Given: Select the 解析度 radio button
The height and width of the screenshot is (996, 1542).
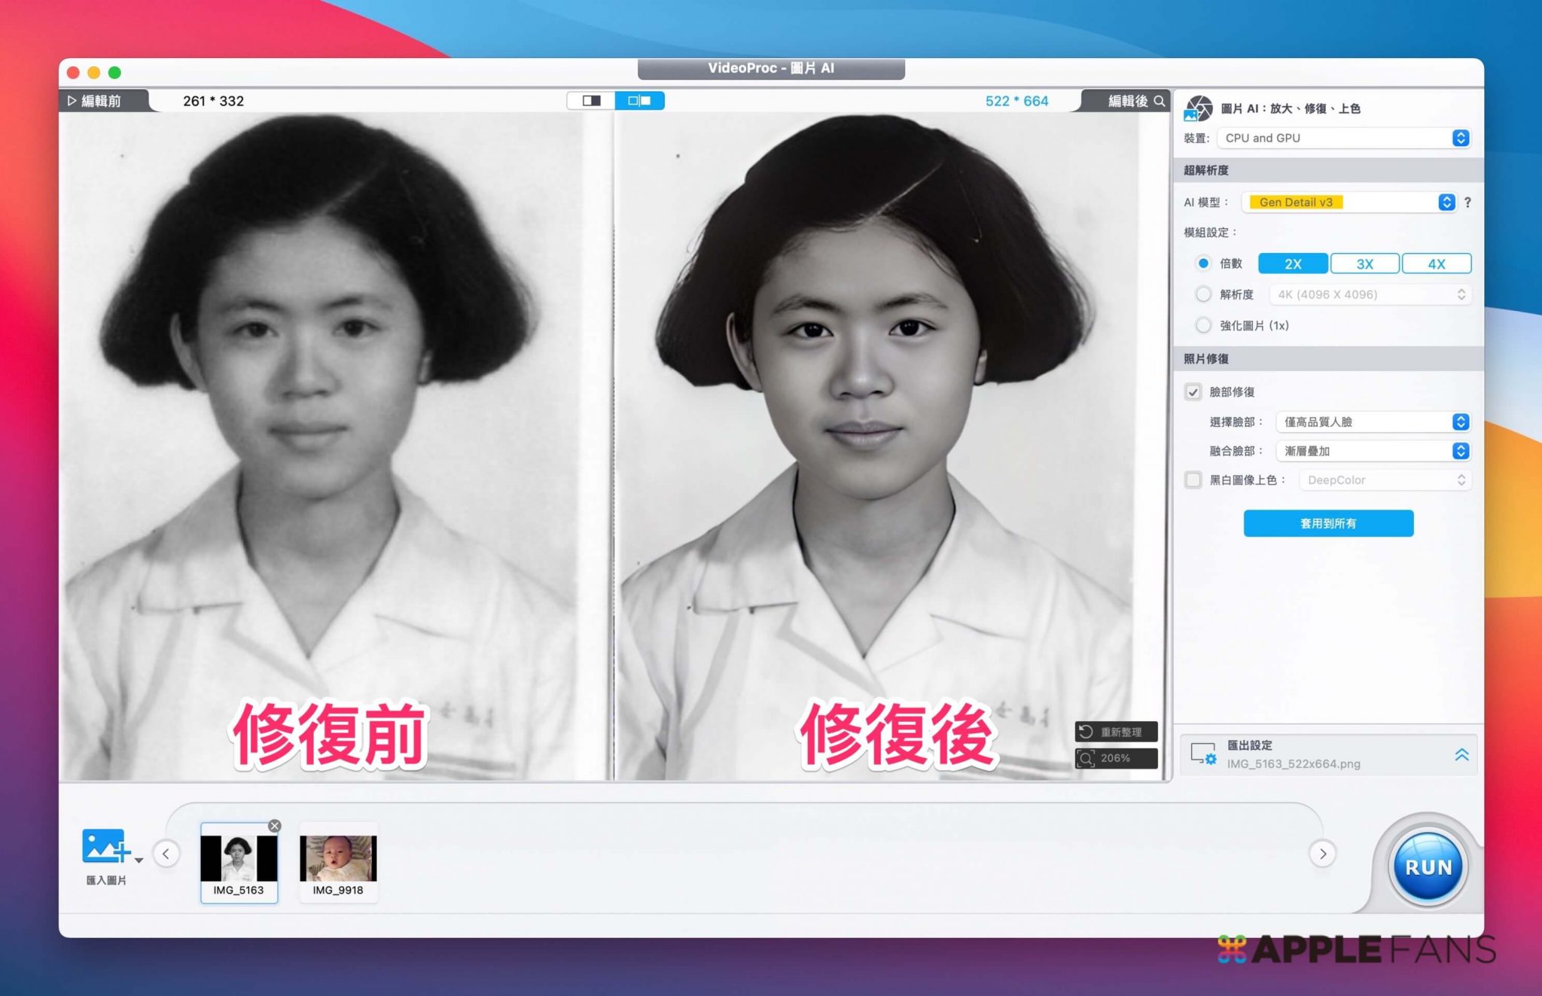Looking at the screenshot, I should tap(1203, 294).
